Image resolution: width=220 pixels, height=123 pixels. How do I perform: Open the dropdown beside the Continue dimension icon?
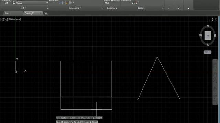tap(74, 3)
